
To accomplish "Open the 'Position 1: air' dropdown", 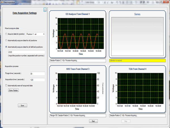I will (x=36, y=34).
